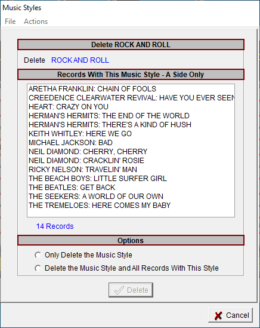Select KEITH WHITLEY: HERE WE GO
This screenshot has width=260, height=328.
[x=131, y=134]
